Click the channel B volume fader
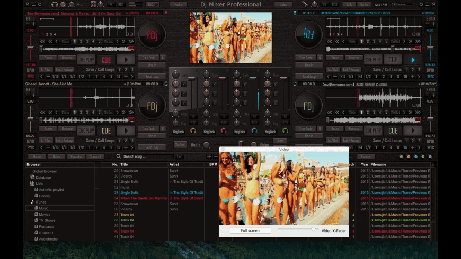 click(x=253, y=79)
